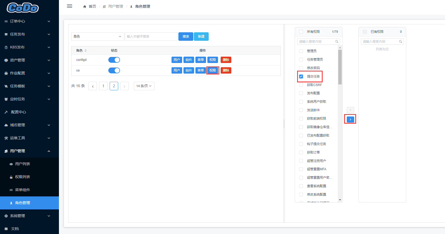Select all via 所有权限 header checkbox

[301, 32]
